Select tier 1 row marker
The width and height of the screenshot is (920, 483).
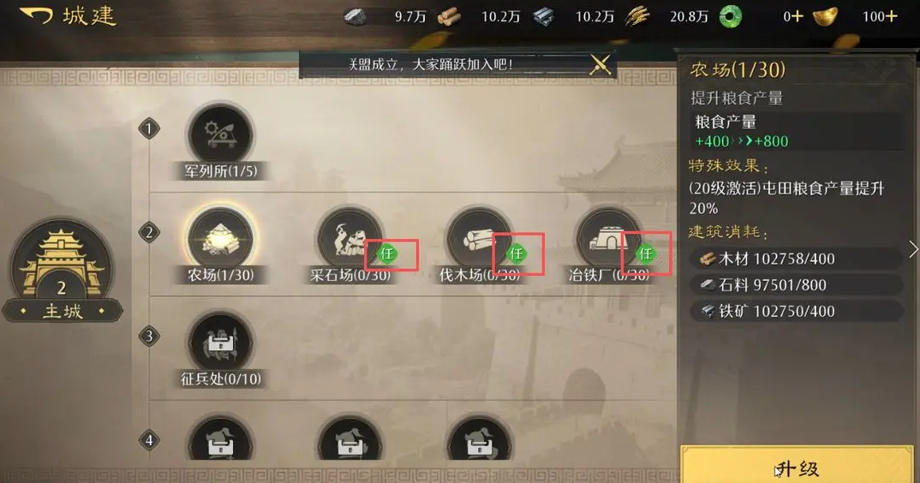[149, 128]
